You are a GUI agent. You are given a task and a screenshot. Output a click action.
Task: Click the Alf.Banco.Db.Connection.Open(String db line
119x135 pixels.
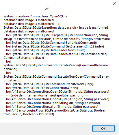53,103
